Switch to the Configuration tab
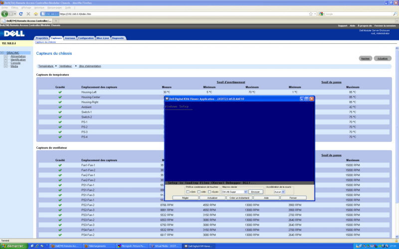 86,38
